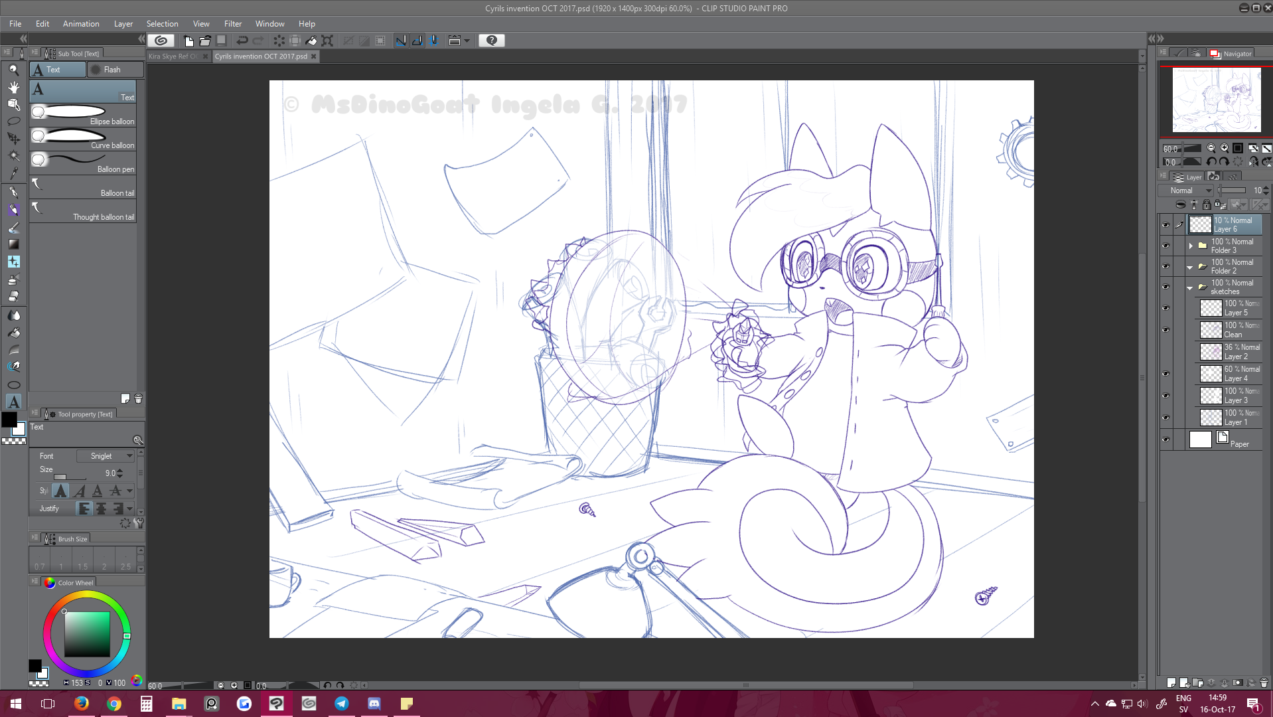
Task: Delete the selected sub tool
Action: [x=138, y=398]
